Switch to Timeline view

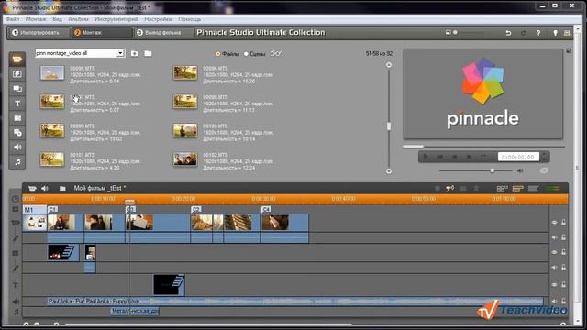tap(517, 188)
